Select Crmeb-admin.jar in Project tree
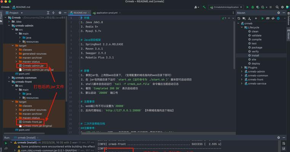290x152 pixels. tap(33, 66)
